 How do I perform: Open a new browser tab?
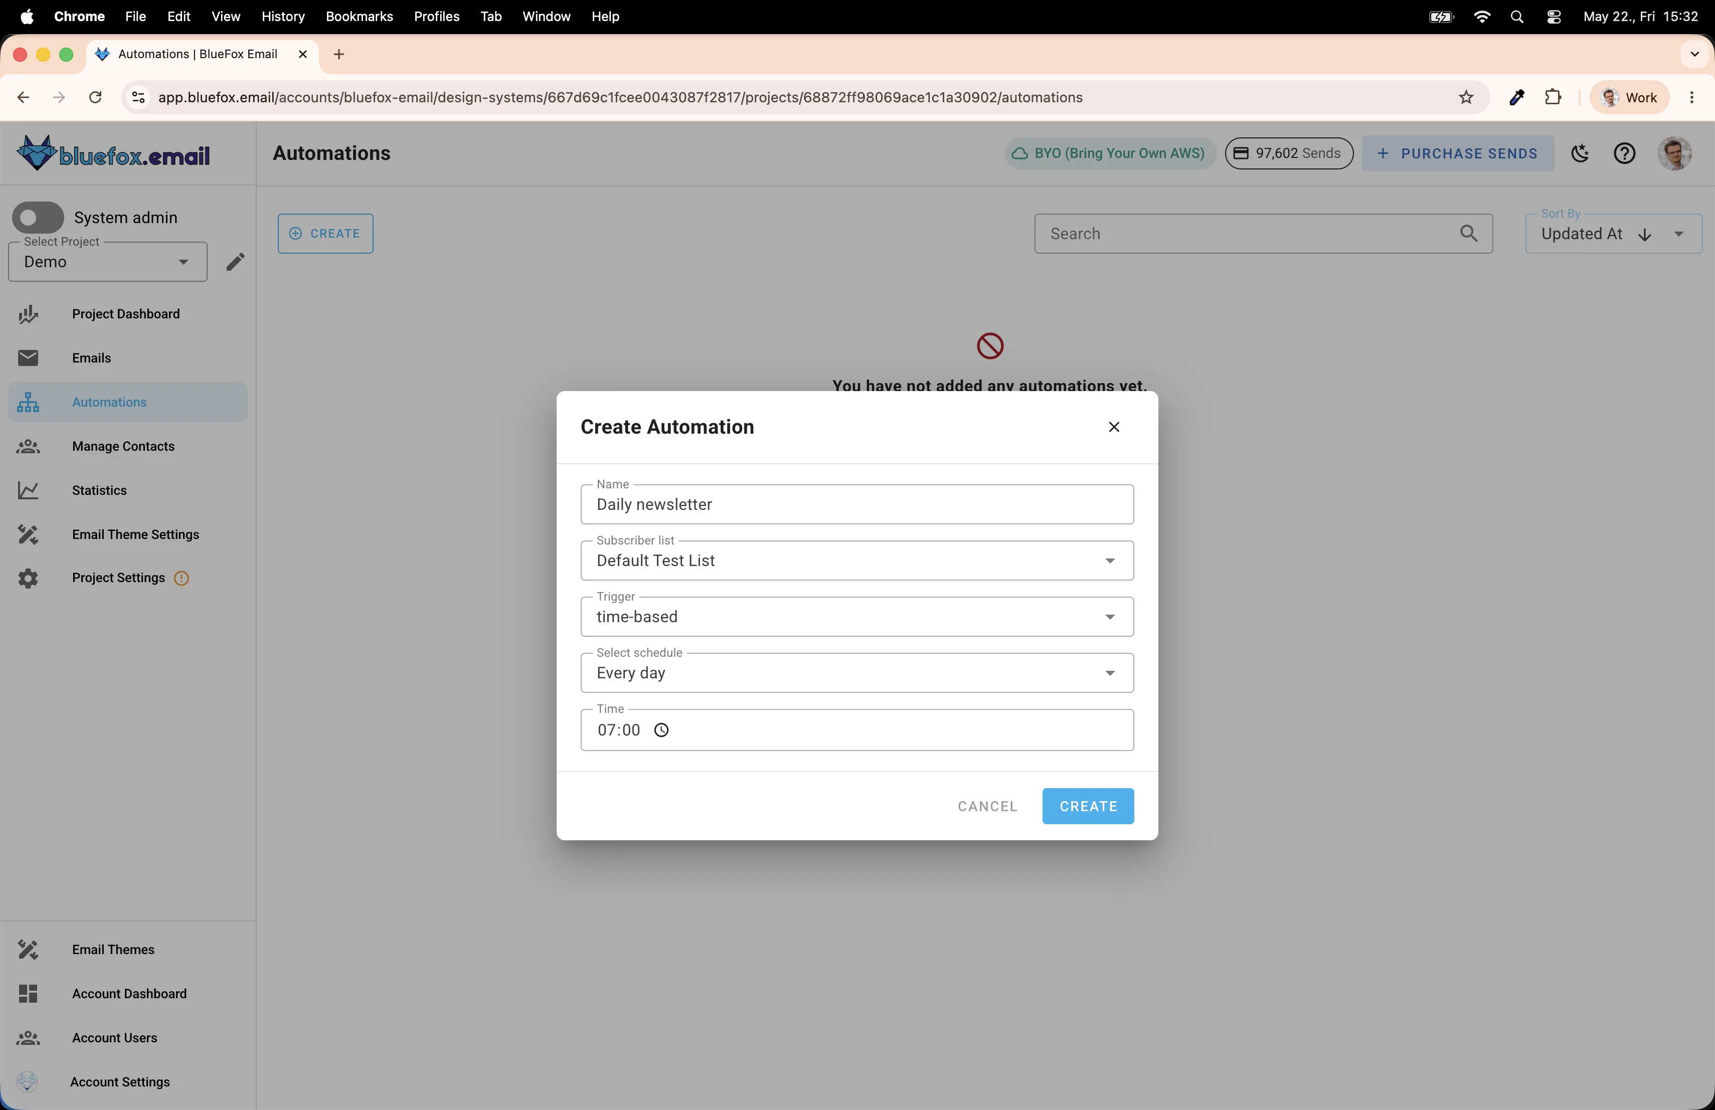coord(338,54)
